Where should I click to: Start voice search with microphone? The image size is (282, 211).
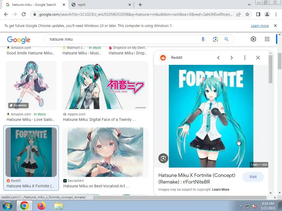click(x=203, y=39)
